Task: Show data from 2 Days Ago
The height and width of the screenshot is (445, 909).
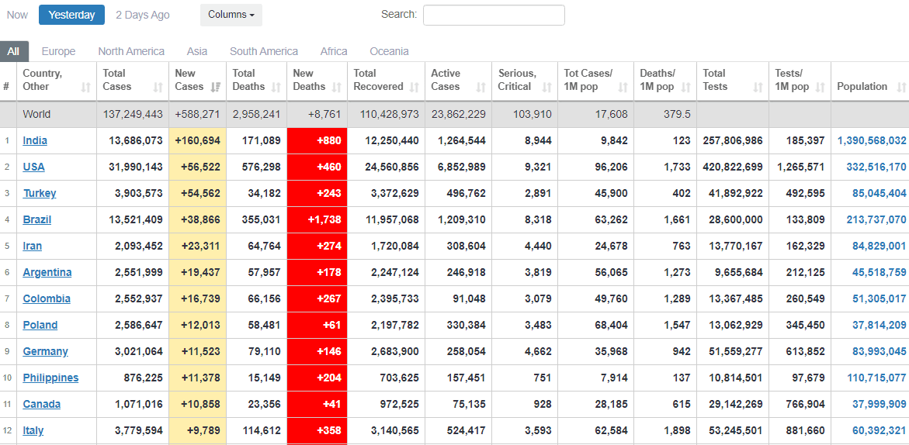Action: tap(143, 15)
